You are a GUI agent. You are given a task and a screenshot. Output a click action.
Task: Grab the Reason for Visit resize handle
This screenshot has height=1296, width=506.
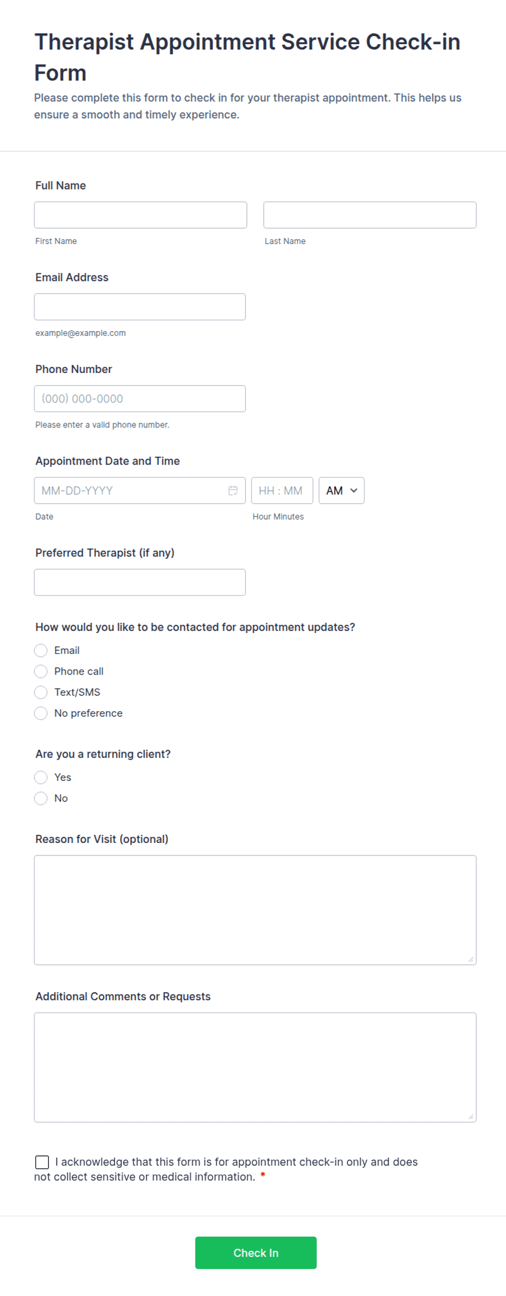click(471, 960)
